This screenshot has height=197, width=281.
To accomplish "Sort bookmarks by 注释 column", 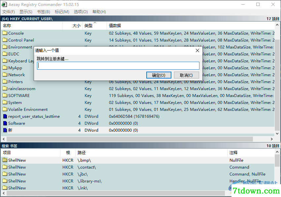I will point(251,152).
